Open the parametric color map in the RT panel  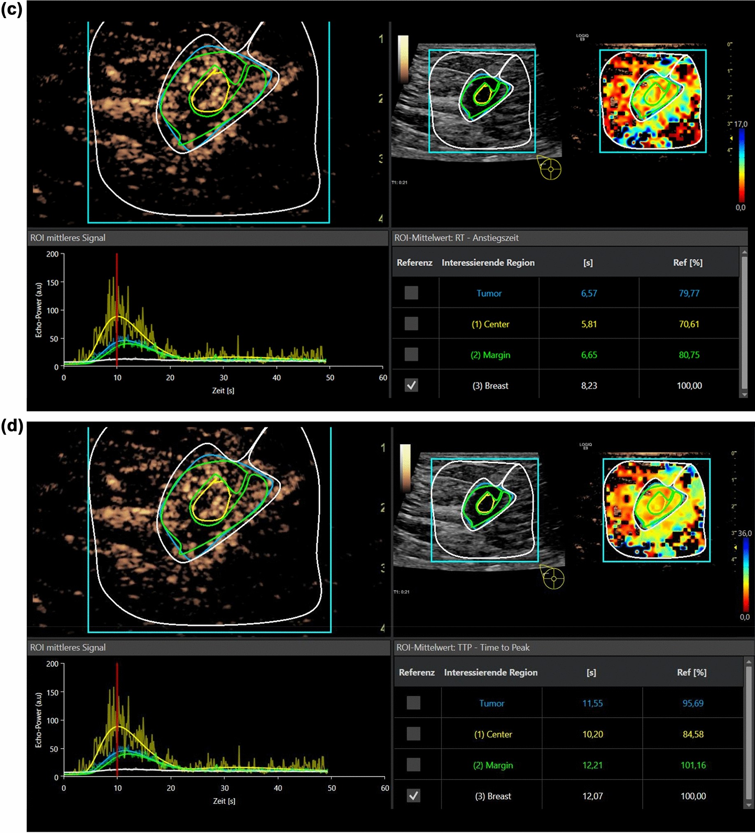652,101
